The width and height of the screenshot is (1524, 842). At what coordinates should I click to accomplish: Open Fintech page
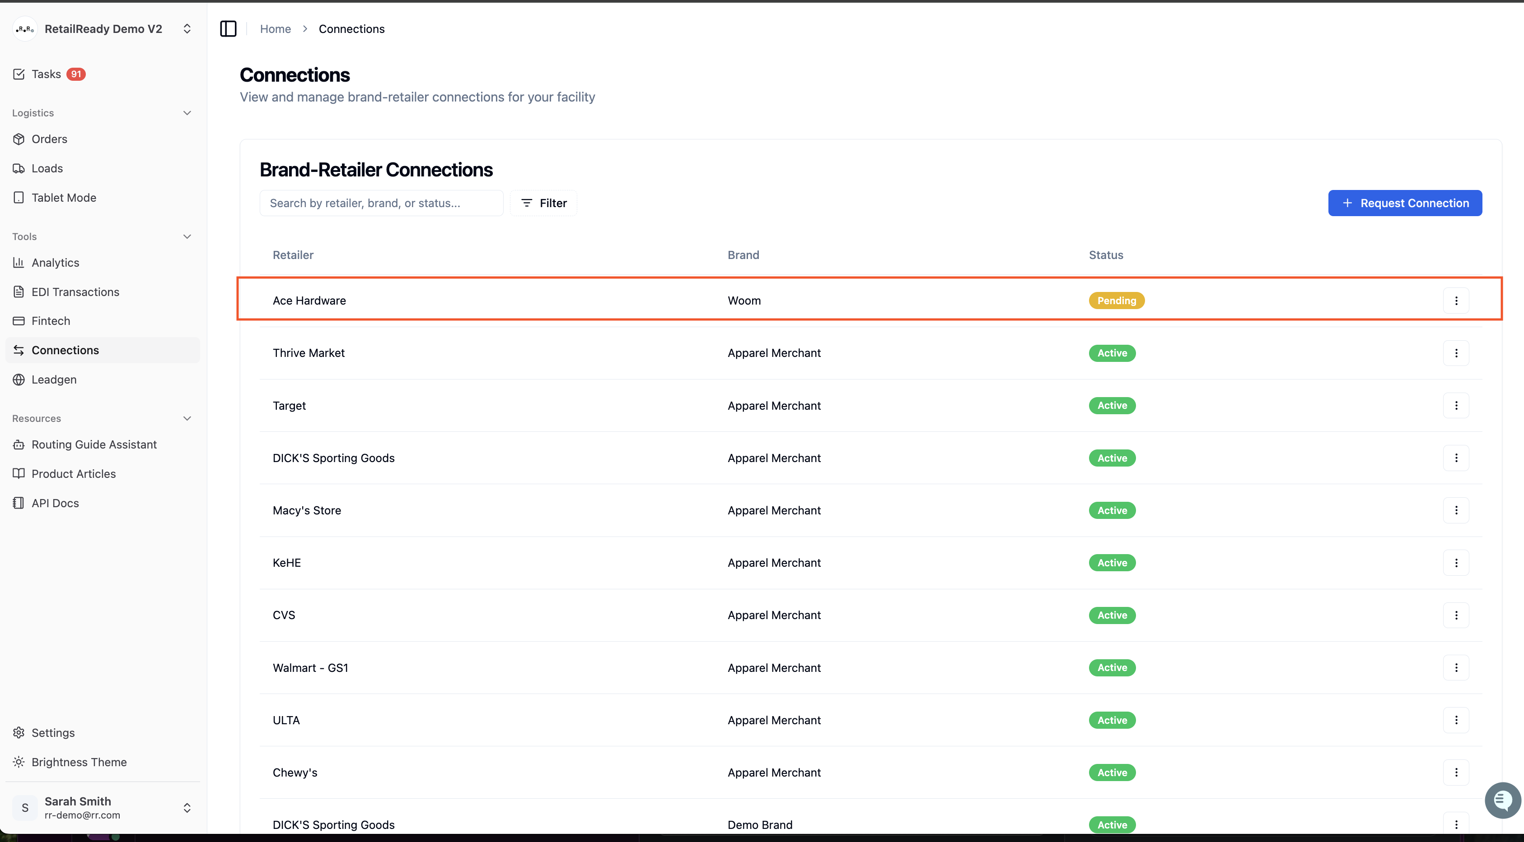tap(103, 321)
